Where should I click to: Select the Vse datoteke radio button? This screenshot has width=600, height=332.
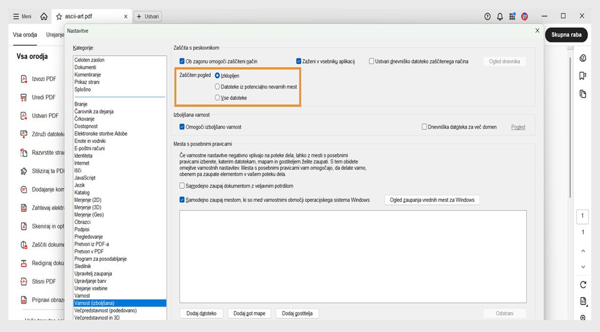coord(217,98)
